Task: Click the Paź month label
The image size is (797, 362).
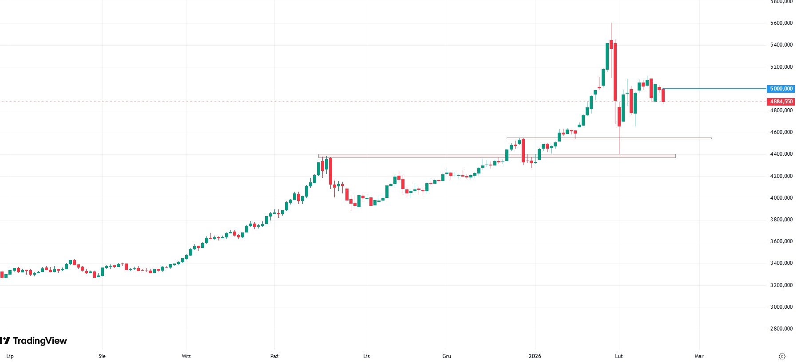Action: click(x=274, y=356)
